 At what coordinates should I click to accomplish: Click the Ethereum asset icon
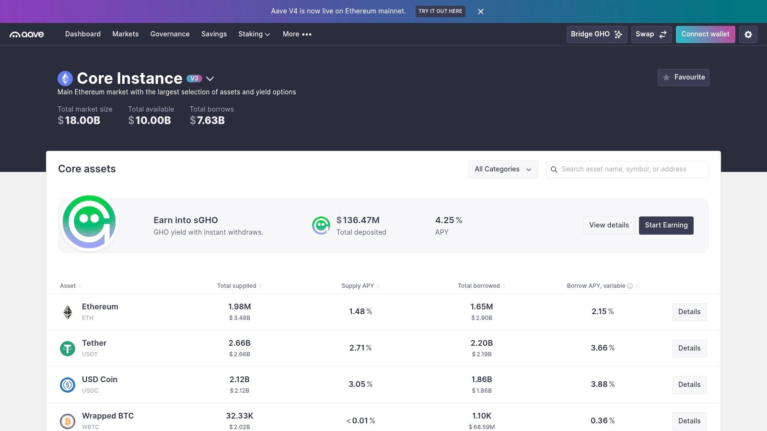click(68, 312)
